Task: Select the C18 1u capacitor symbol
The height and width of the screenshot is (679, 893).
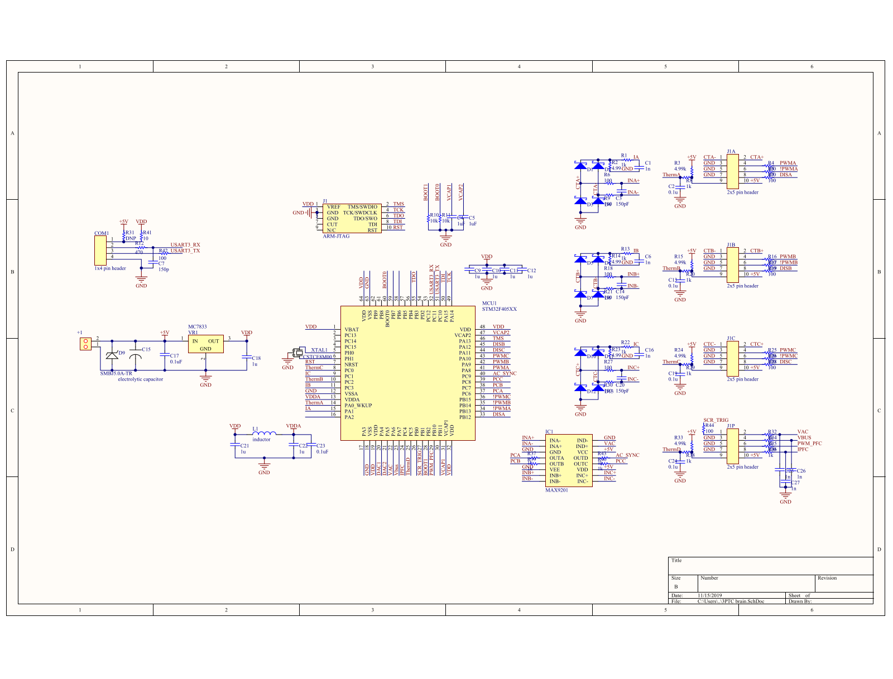Action: (247, 356)
